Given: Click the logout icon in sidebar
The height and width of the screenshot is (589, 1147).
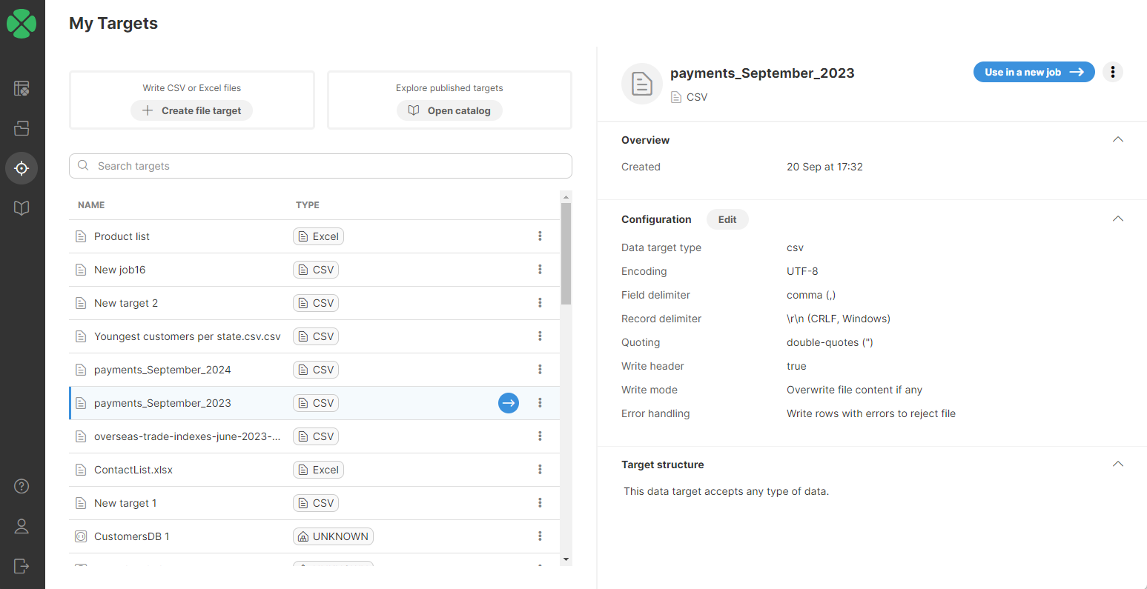Looking at the screenshot, I should click(x=22, y=566).
